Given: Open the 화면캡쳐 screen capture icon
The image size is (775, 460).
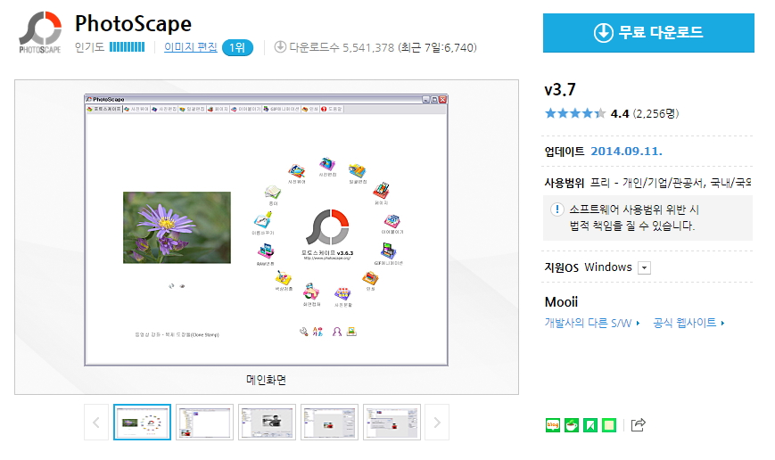Looking at the screenshot, I should coord(311,292).
